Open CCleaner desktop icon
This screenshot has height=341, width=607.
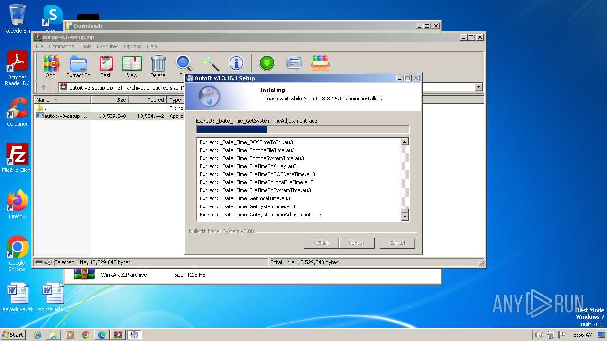[17, 111]
